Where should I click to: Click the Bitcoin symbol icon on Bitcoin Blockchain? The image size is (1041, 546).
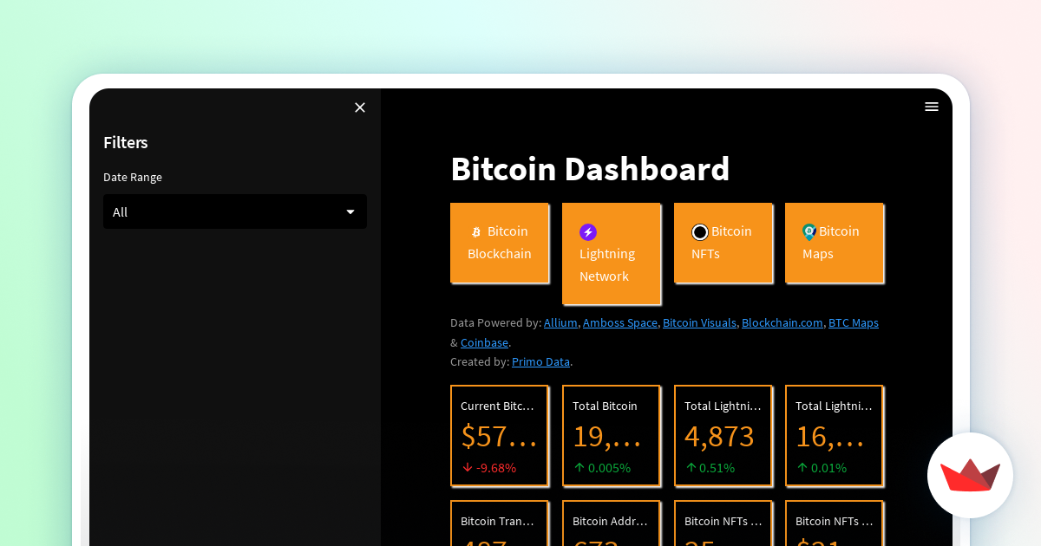tap(475, 231)
